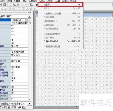Choose C.清除所有断点 menu entry

point(61,41)
